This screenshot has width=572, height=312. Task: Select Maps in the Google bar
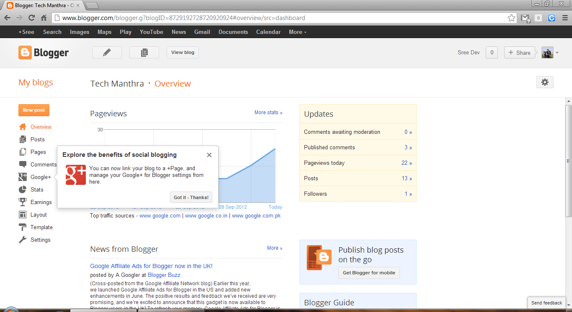pyautogui.click(x=105, y=32)
